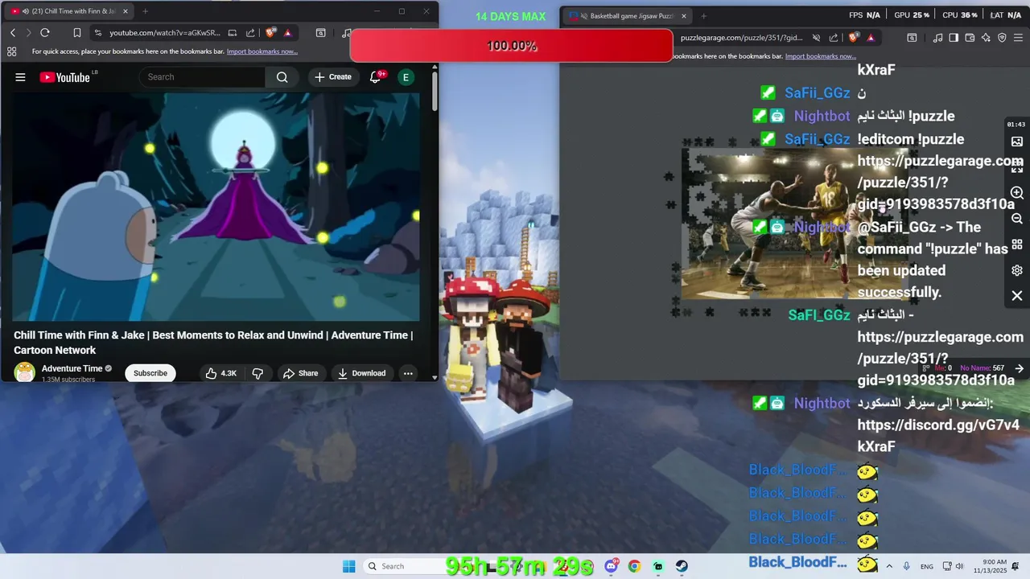Focus the YouTube search field
The image size is (1030, 579).
(x=203, y=77)
